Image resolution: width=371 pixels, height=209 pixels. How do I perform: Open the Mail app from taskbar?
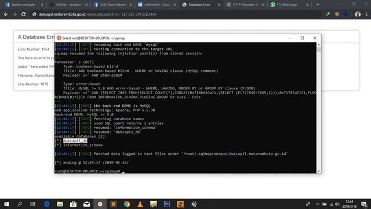(86, 204)
